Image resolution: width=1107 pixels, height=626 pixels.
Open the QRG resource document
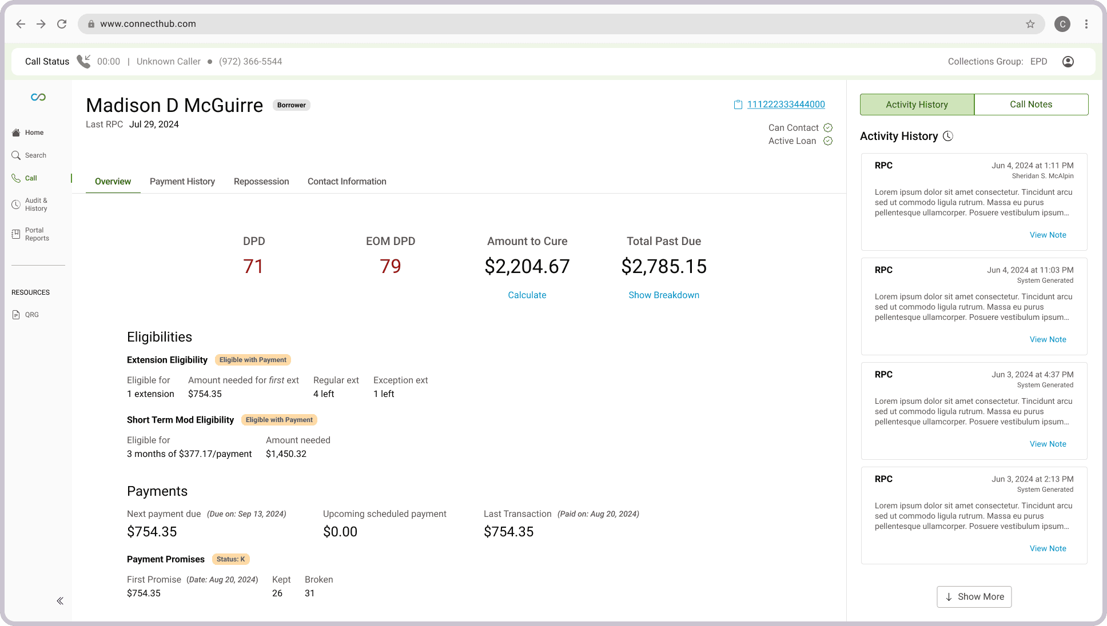pyautogui.click(x=31, y=315)
